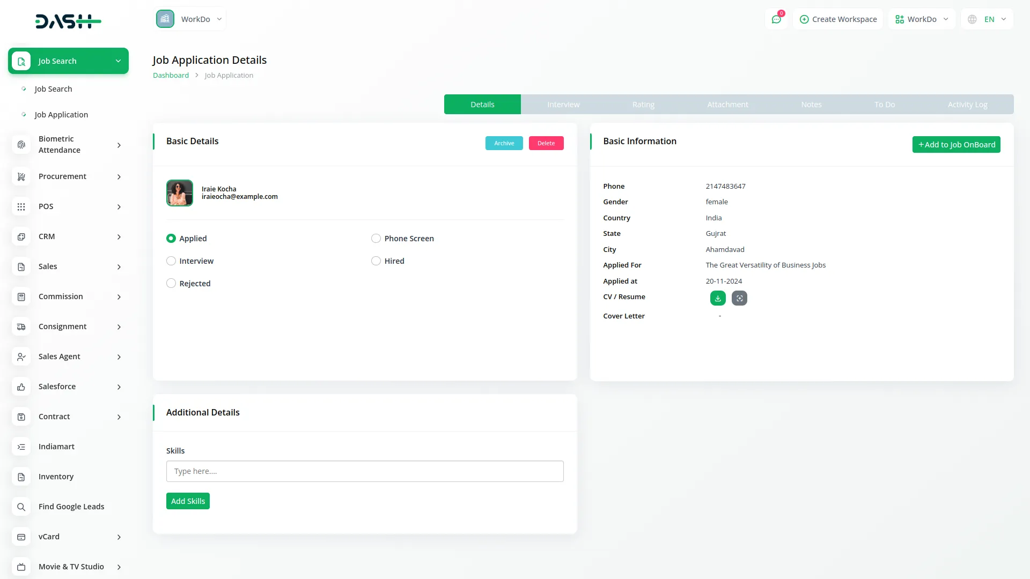Click the Salesforce thumbs-up icon
This screenshot has width=1030, height=579.
21,387
